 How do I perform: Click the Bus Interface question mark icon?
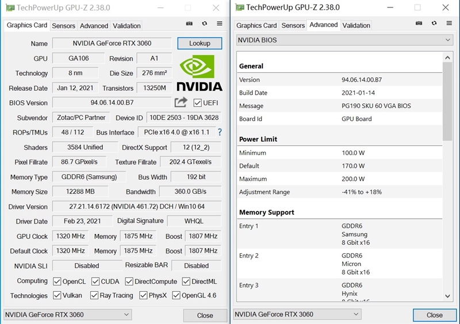click(219, 132)
